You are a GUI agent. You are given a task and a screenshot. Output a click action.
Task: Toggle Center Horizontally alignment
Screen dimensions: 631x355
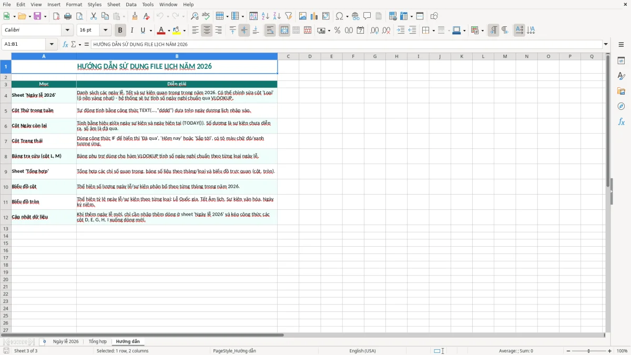207,31
